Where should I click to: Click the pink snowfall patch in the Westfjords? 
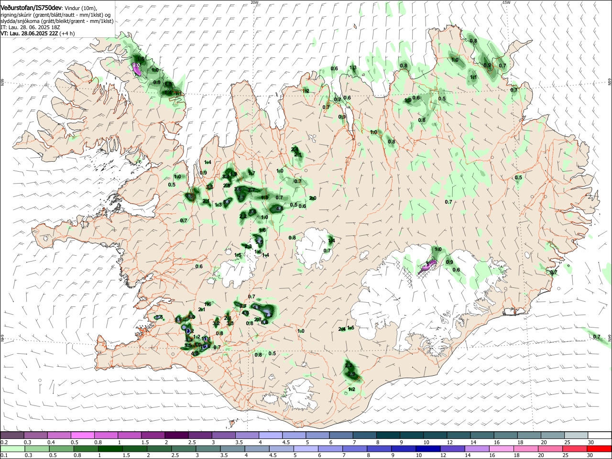137,69
